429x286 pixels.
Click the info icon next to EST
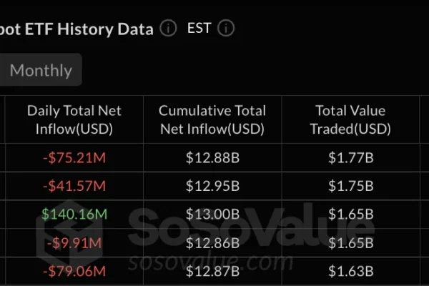coord(226,29)
